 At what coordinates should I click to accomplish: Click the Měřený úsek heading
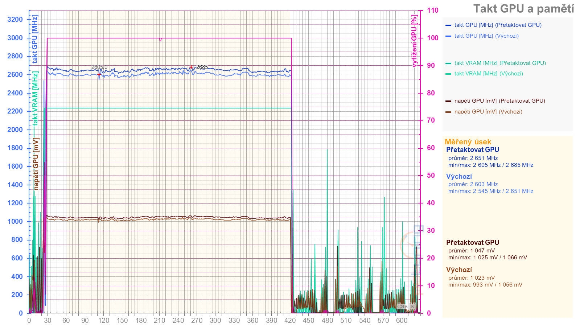(x=468, y=142)
